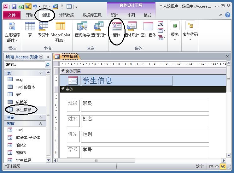Open the External Data (外部数据) tab
234x173 pixels.
(x=66, y=15)
